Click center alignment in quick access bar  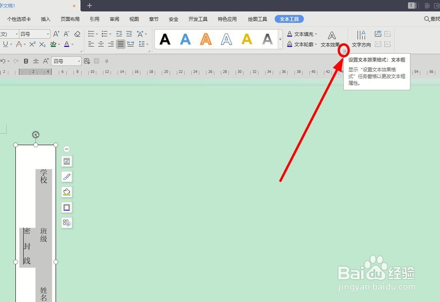pyautogui.click(x=36, y=61)
